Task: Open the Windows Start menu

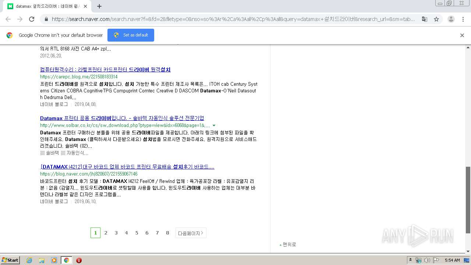Action: [x=10, y=260]
